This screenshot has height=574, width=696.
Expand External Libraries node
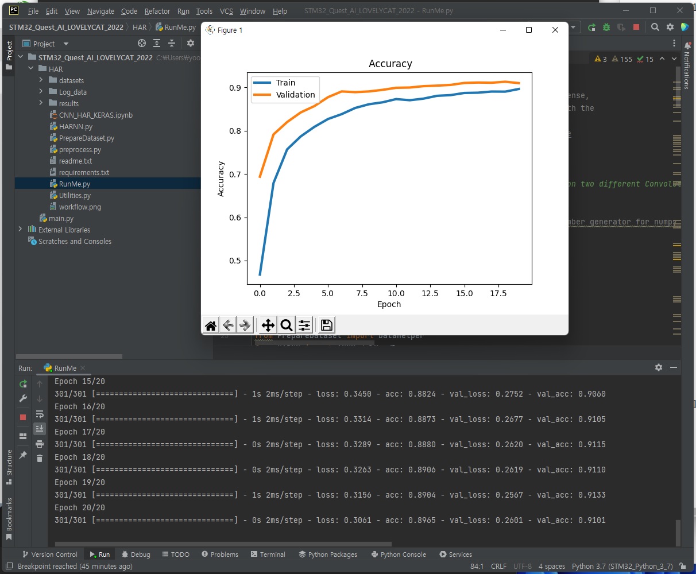point(21,230)
